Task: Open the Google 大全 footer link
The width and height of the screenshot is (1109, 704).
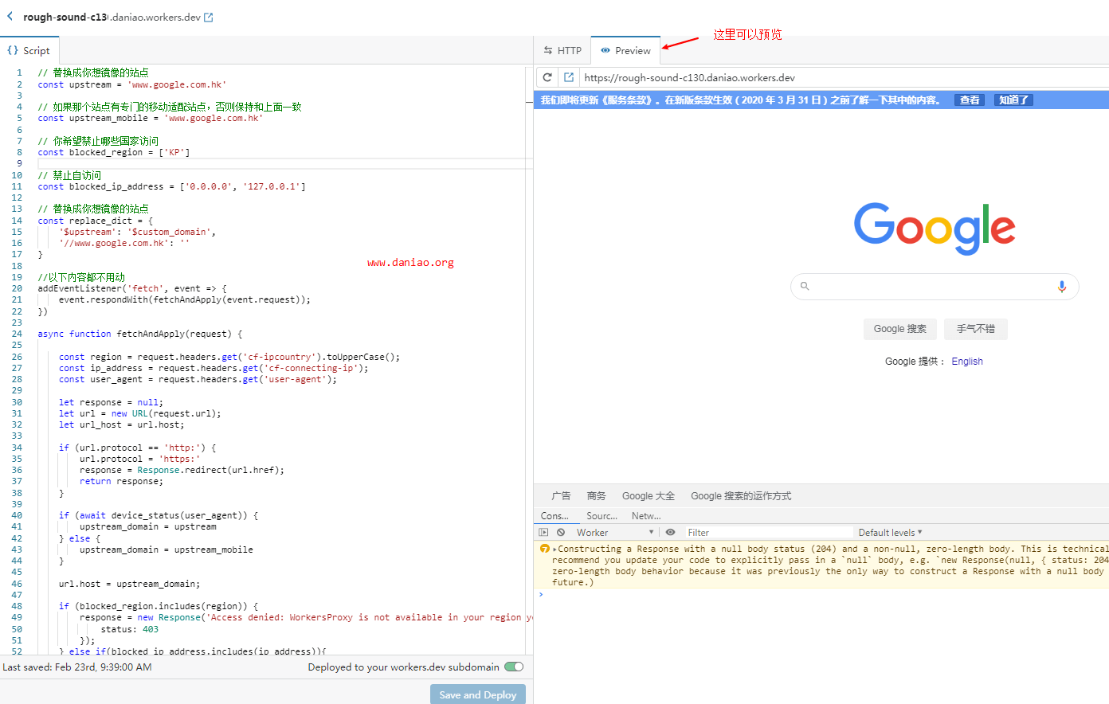Action: tap(649, 496)
